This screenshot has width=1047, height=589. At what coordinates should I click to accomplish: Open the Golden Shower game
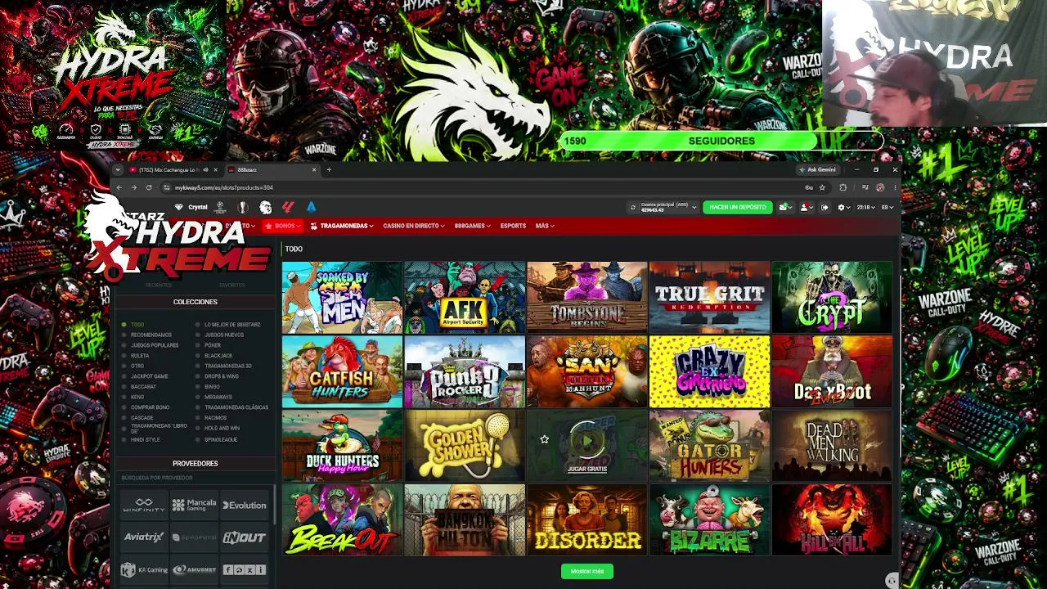(x=465, y=446)
